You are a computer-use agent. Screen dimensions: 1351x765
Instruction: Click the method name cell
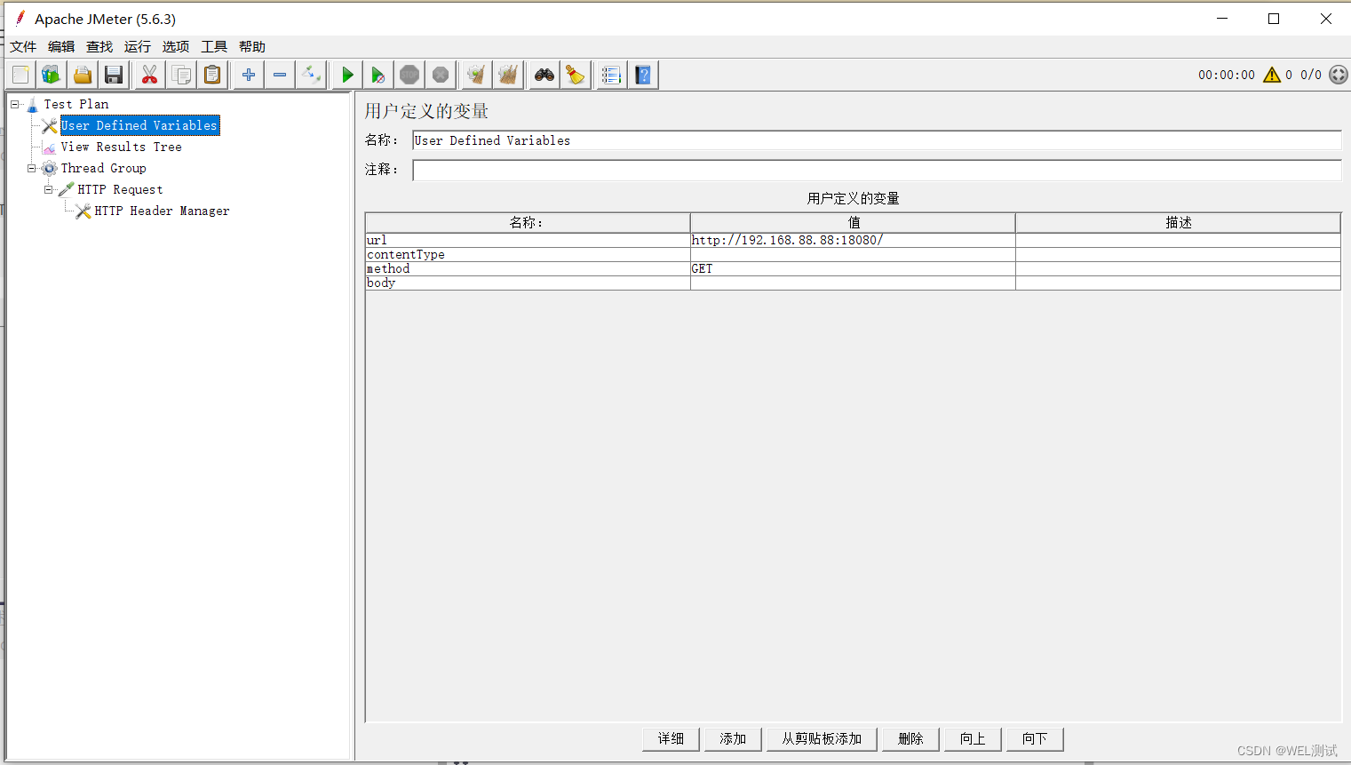tap(528, 268)
